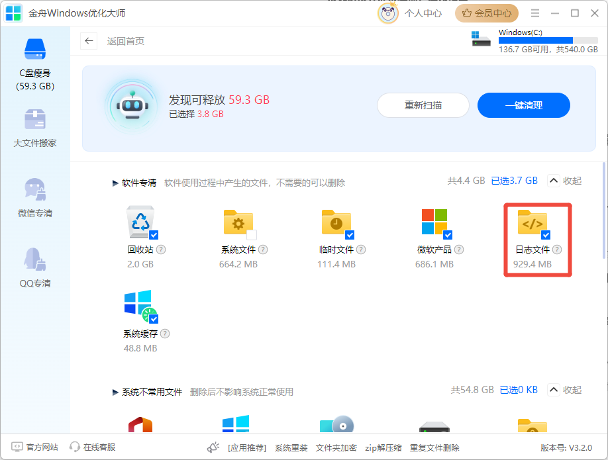Collapse 软件专清 section with 收起 chevron
The height and width of the screenshot is (460, 608).
pyautogui.click(x=553, y=181)
